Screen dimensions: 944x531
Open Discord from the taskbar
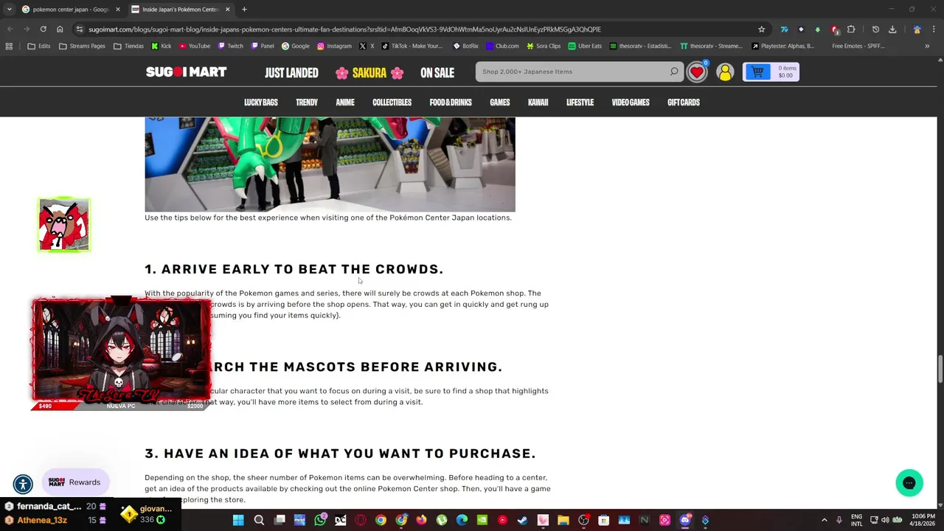pyautogui.click(x=685, y=521)
